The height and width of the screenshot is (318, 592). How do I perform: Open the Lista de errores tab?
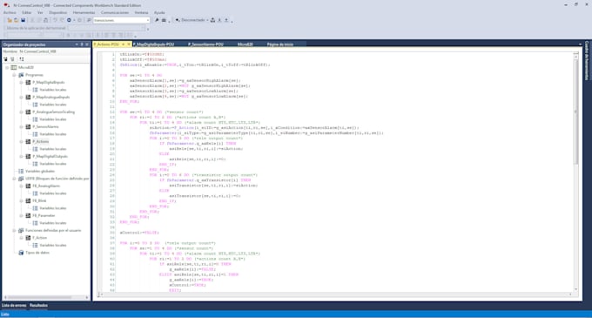(14, 305)
